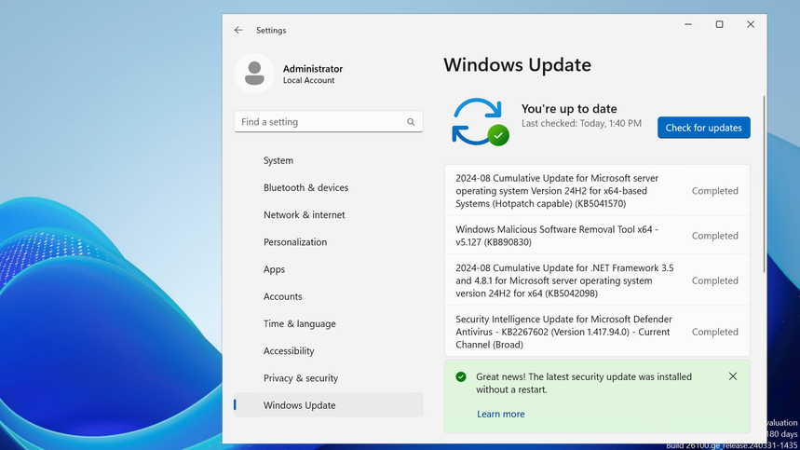Open Time & language settings
Image resolution: width=800 pixels, height=450 pixels.
(x=329, y=323)
